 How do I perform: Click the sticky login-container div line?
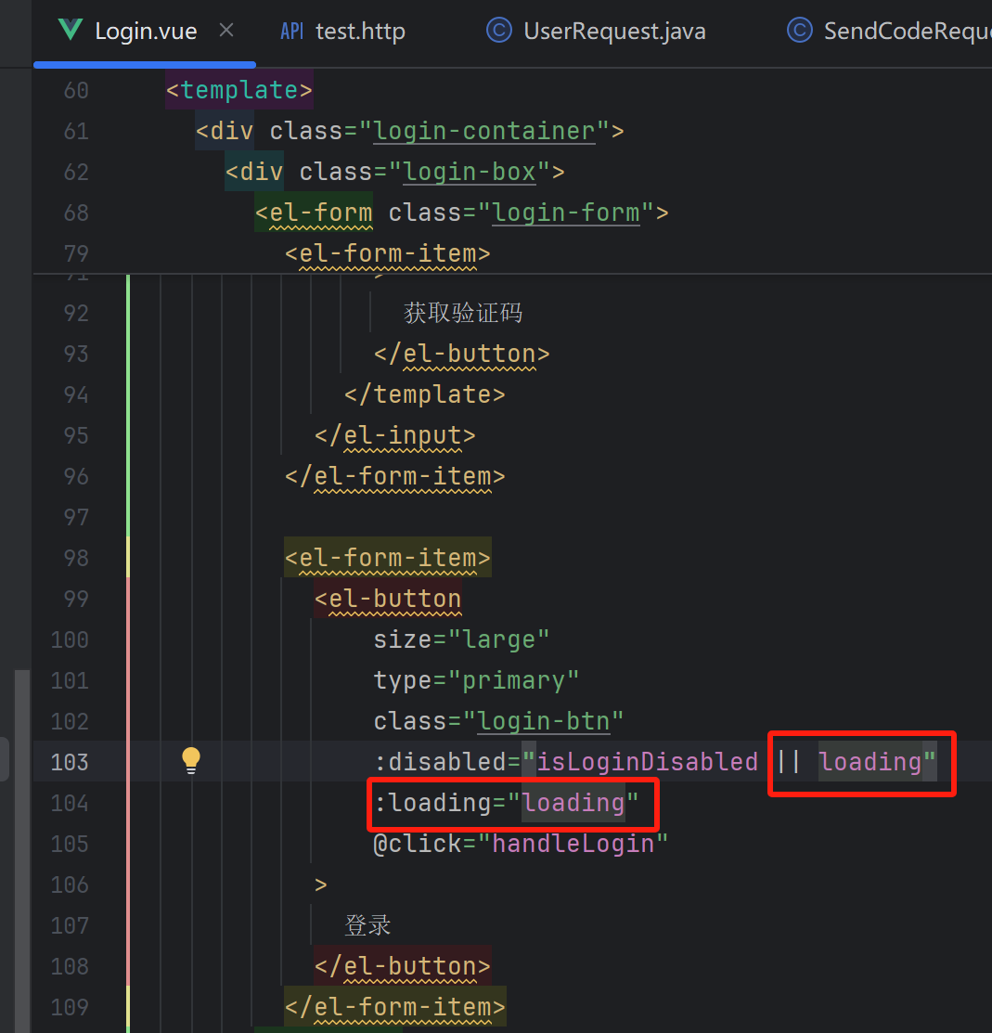[x=409, y=131]
